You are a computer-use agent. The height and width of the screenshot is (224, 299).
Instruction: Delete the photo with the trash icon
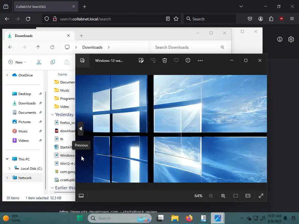coord(165,60)
